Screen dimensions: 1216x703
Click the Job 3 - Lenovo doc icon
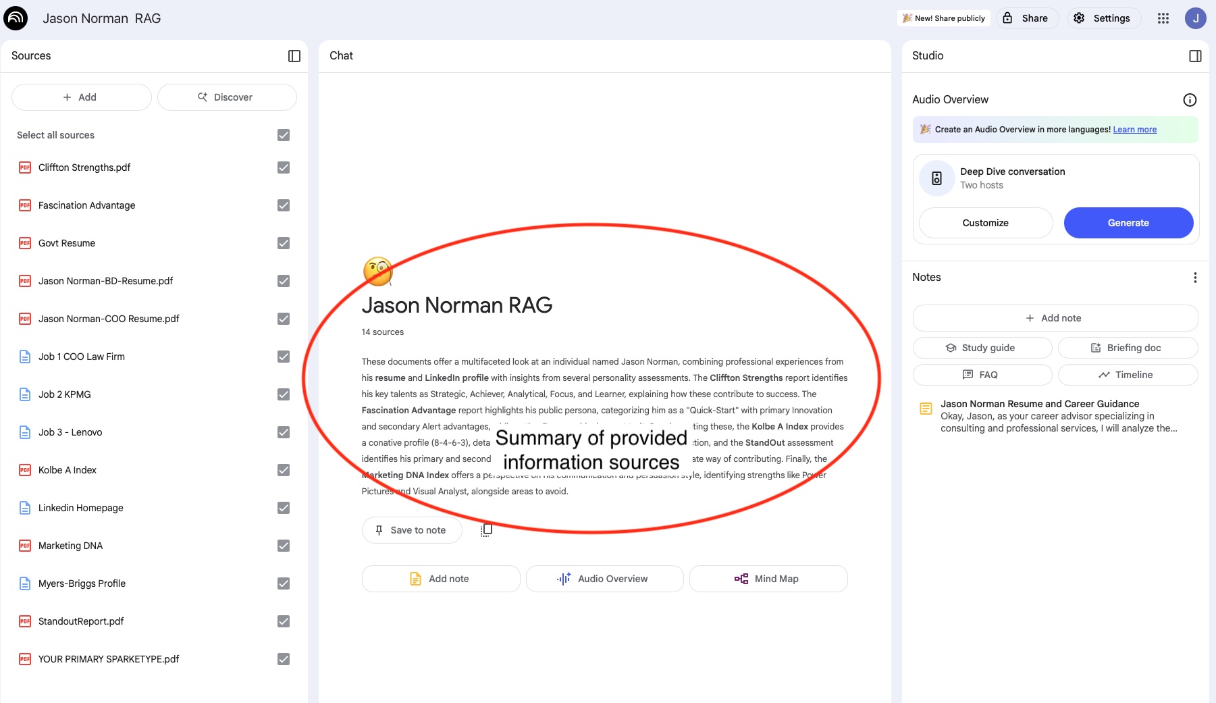(x=25, y=432)
